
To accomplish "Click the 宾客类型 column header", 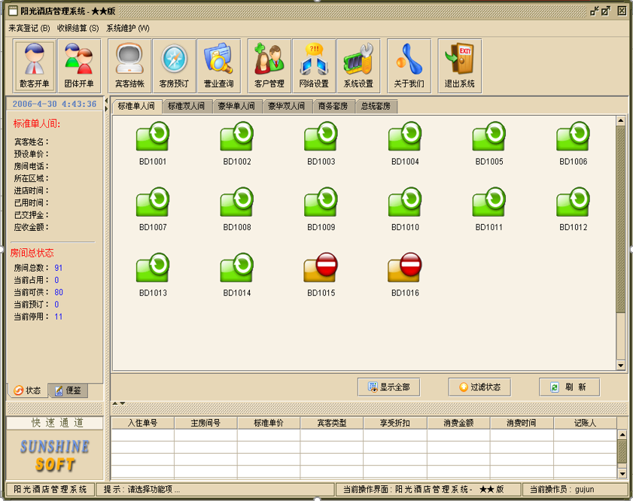I will click(332, 423).
